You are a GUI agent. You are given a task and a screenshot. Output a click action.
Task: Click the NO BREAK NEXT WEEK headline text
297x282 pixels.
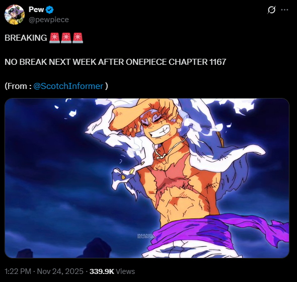[115, 62]
